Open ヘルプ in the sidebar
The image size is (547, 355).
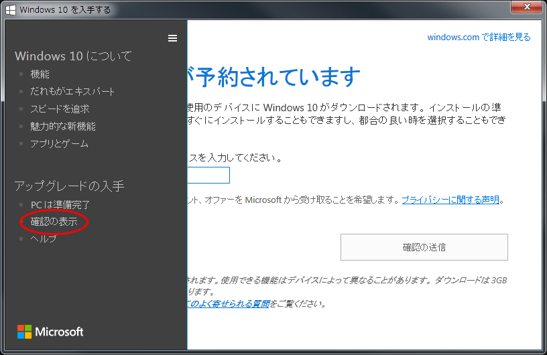coord(44,238)
